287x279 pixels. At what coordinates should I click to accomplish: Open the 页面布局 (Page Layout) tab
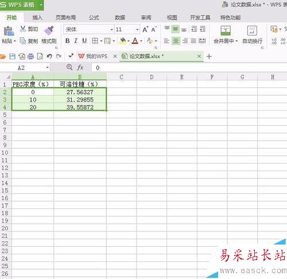pos(65,18)
